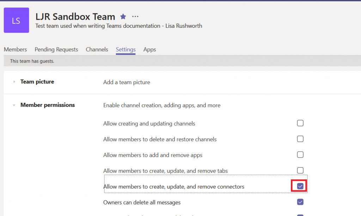
Task: Toggle the favorite star next to team name
Action: 123,17
